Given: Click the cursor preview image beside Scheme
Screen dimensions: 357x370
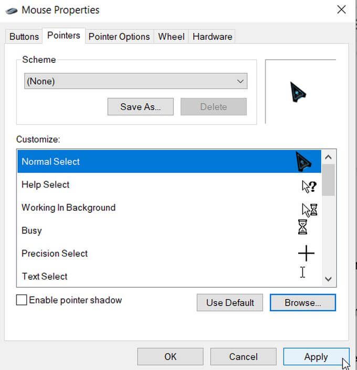Looking at the screenshot, I should click(298, 92).
